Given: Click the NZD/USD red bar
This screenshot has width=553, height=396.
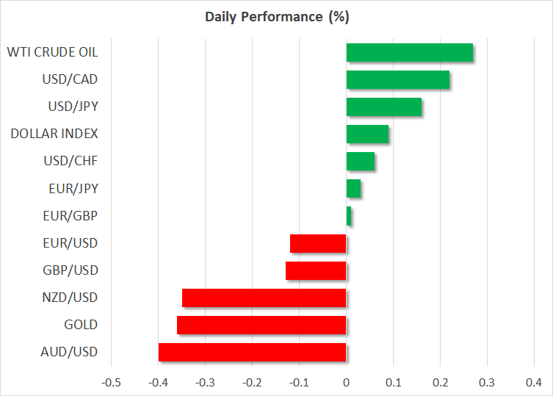Looking at the screenshot, I should [x=264, y=298].
